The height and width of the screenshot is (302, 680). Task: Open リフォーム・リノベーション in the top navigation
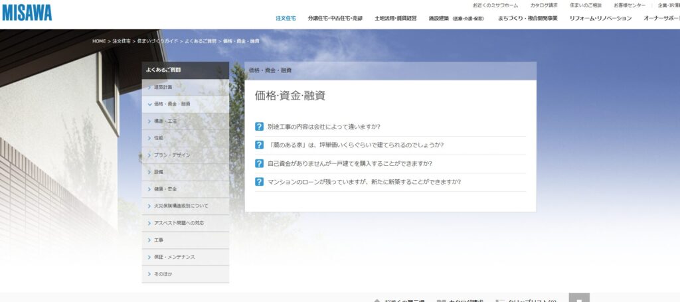[x=600, y=19]
